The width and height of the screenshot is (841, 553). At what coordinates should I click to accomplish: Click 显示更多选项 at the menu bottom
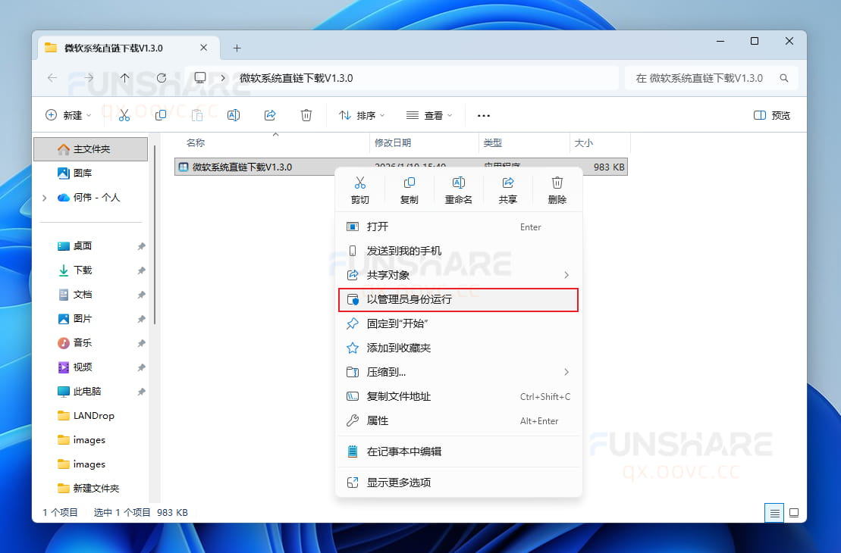pos(459,483)
